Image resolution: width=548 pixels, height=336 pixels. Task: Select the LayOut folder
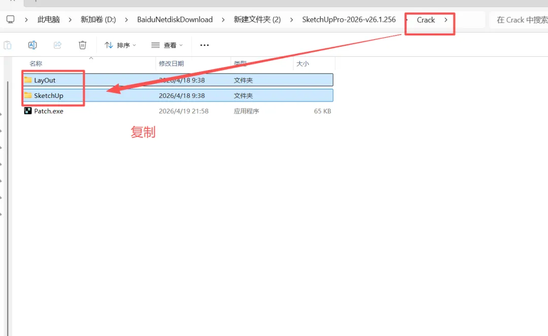[178, 80]
